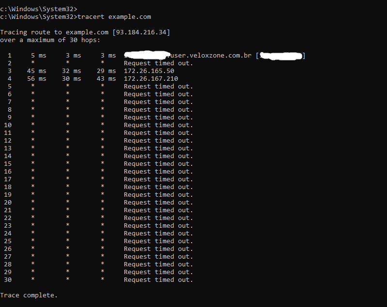The height and width of the screenshot is (307, 387).
Task: Click the user.veloxzone.com.br hostname
Action: coord(209,56)
